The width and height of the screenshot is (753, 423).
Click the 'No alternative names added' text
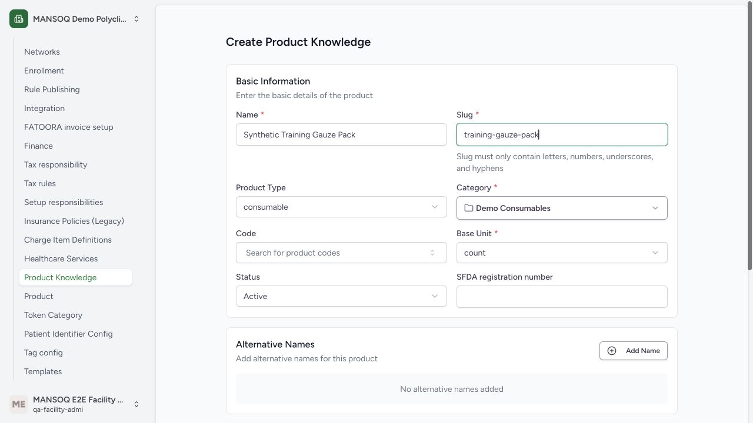[452, 389]
